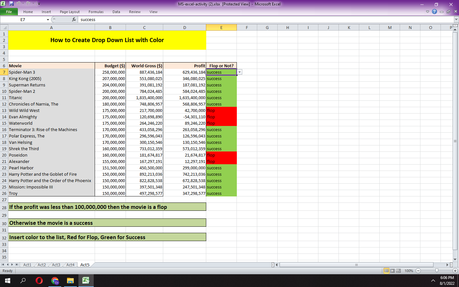Open the Windows Start menu

(x=8, y=281)
